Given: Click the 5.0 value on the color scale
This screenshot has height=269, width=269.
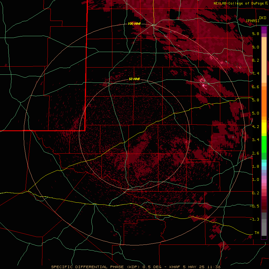Looking at the screenshot, I should pyautogui.click(x=256, y=113).
